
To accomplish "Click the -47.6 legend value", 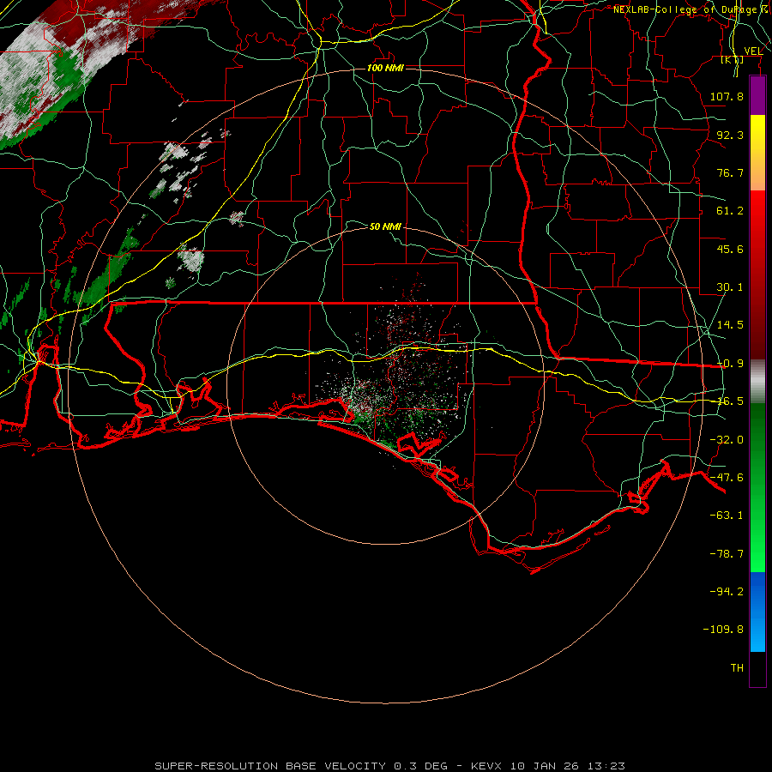I will [x=727, y=478].
